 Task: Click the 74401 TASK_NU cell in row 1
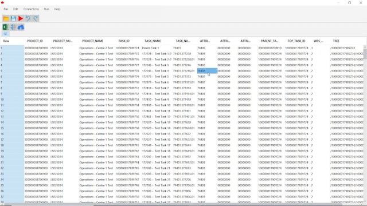[177, 48]
